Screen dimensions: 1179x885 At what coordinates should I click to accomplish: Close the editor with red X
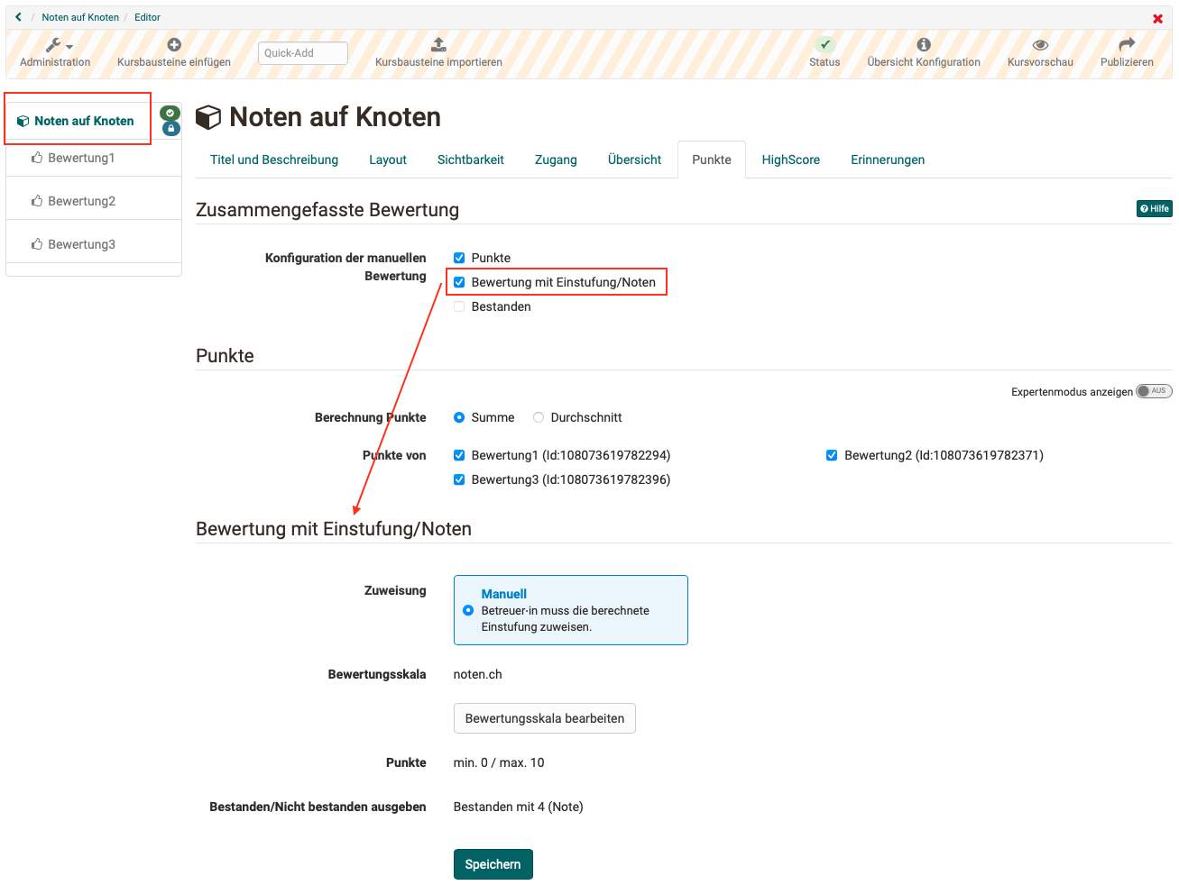(1157, 19)
